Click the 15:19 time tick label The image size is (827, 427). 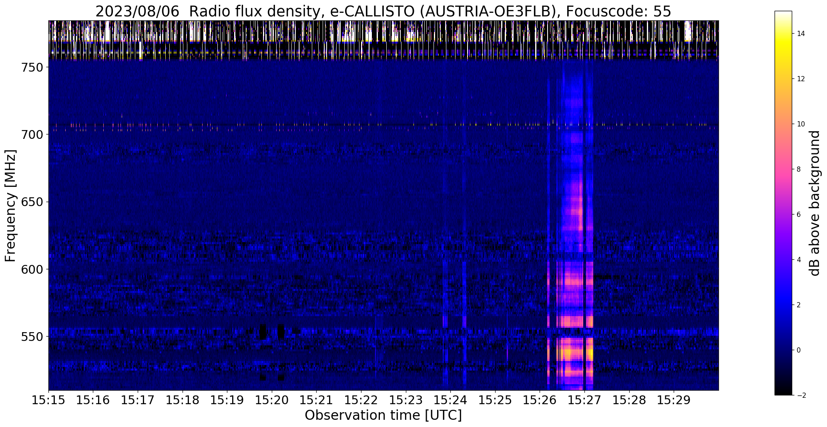pyautogui.click(x=227, y=400)
